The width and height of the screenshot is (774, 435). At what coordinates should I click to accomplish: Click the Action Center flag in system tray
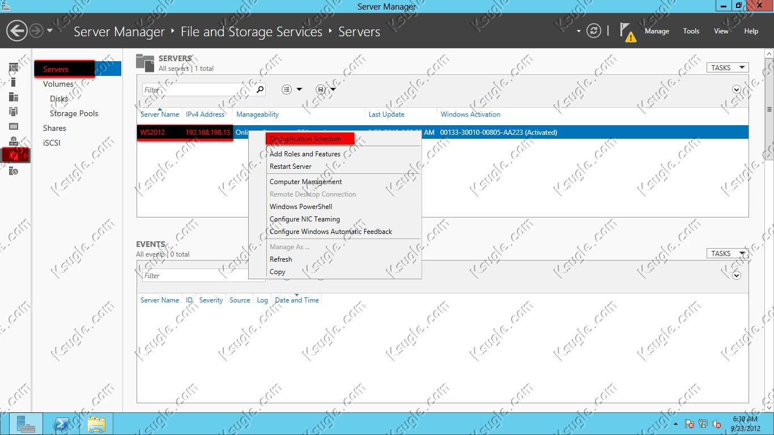690,424
